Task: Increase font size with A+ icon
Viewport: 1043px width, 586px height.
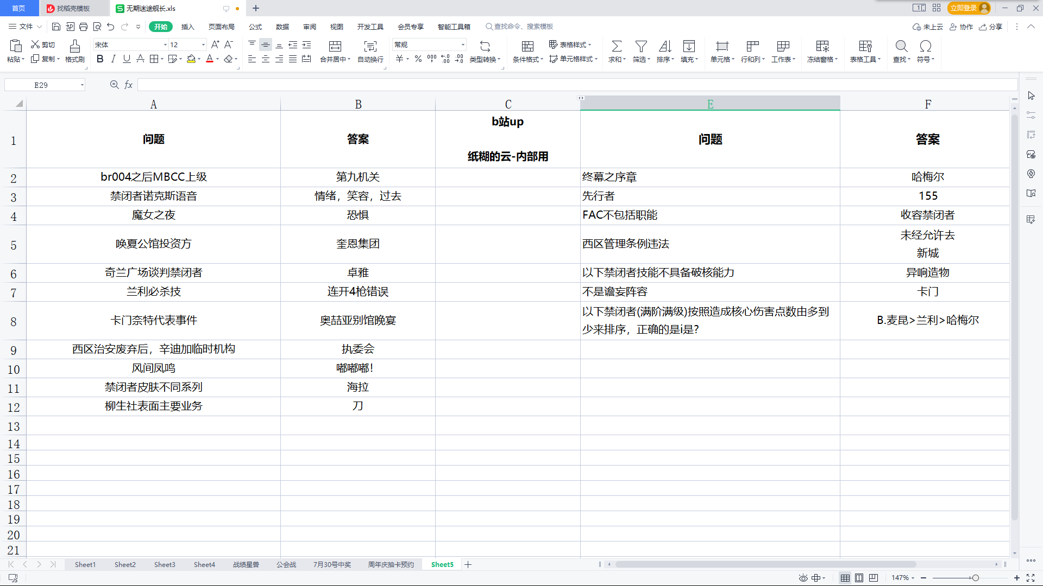Action: point(215,44)
